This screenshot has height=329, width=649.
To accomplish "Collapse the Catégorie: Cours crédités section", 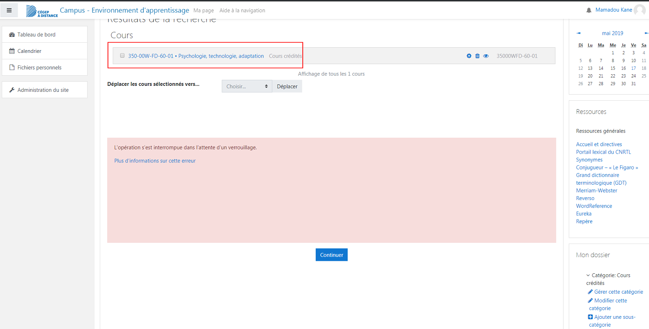I will pos(588,276).
